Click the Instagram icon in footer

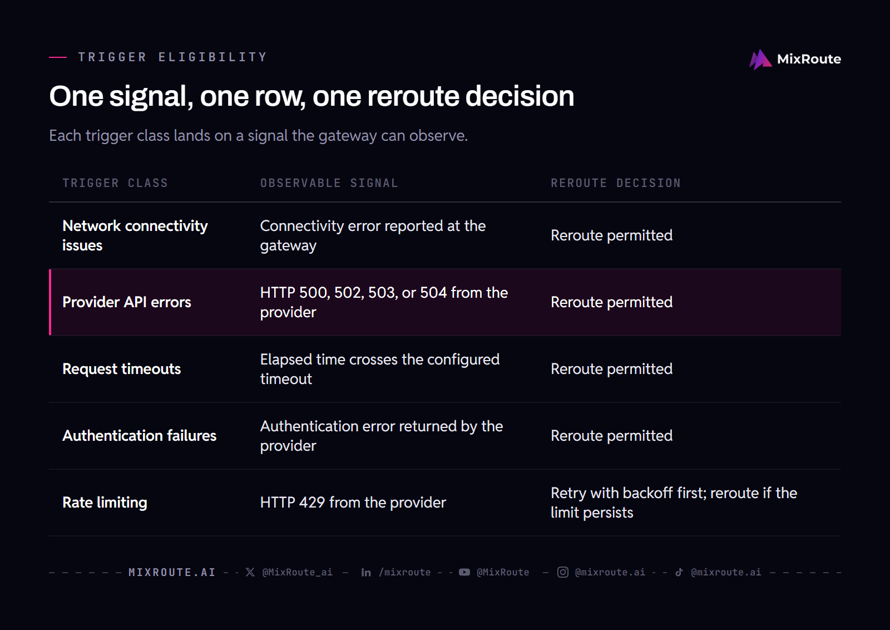point(563,572)
